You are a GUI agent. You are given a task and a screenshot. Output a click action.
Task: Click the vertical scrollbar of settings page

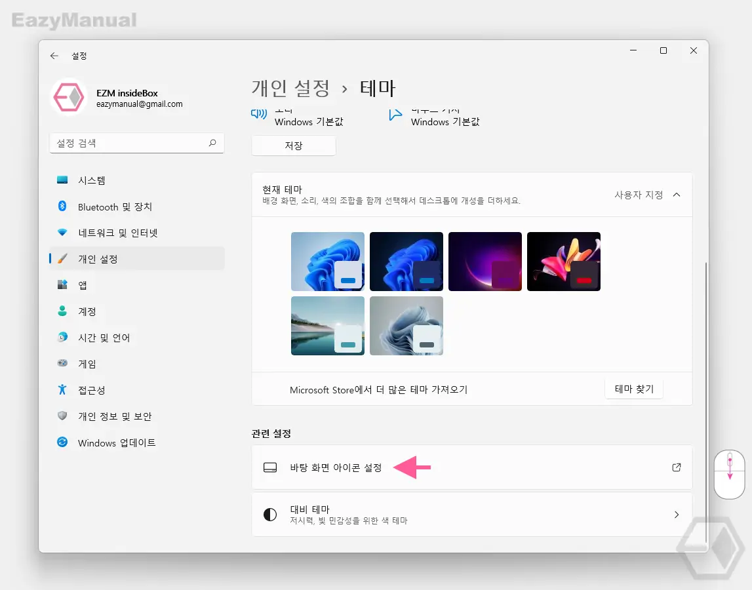pyautogui.click(x=706, y=402)
